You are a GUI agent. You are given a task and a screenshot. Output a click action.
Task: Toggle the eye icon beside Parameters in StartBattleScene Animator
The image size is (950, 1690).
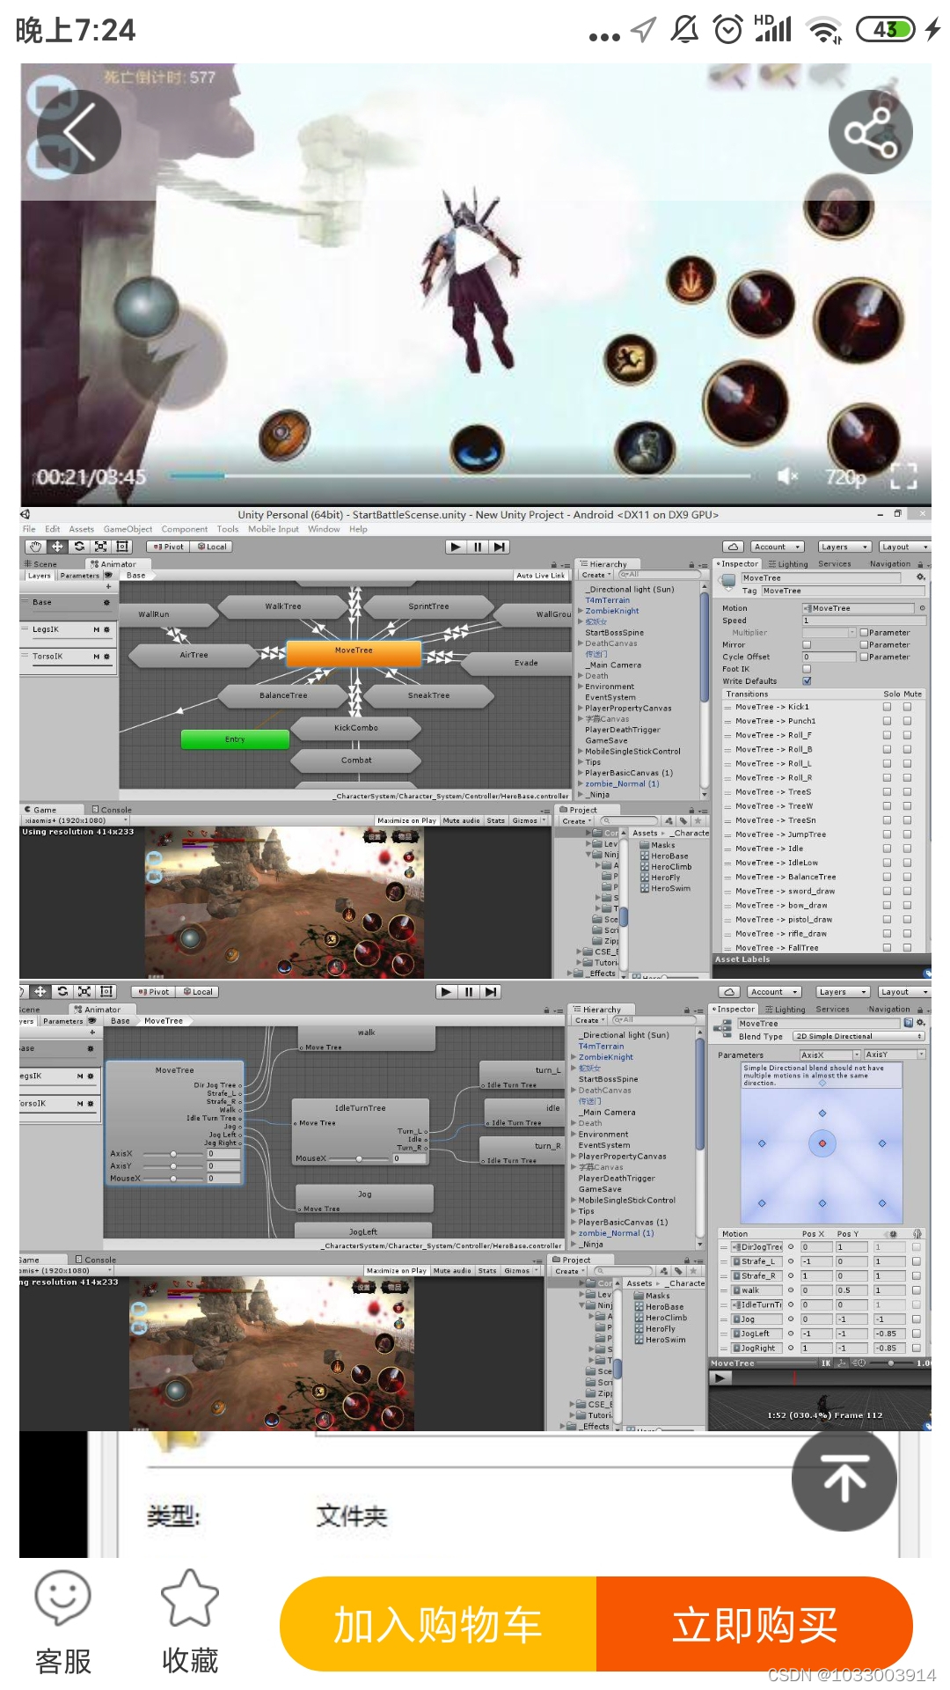[x=108, y=576]
